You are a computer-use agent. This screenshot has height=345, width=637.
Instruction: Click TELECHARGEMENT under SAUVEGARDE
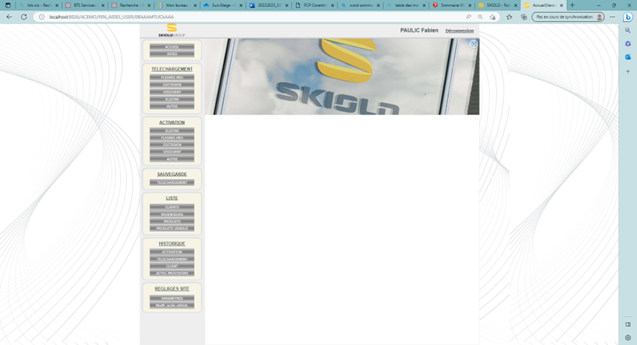(172, 183)
